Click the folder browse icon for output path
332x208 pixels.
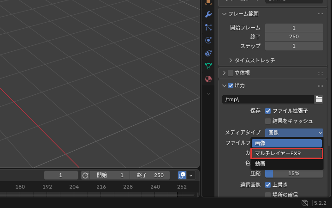pos(319,99)
